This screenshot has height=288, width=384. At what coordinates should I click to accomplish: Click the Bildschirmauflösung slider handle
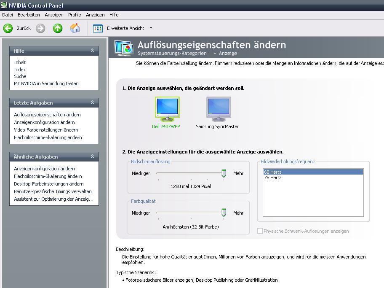pos(224,173)
